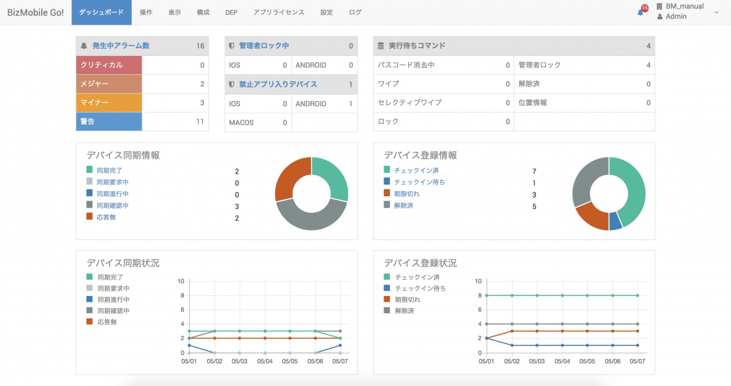Open the ダッシュボード tab
This screenshot has height=386, width=731.
[x=101, y=13]
